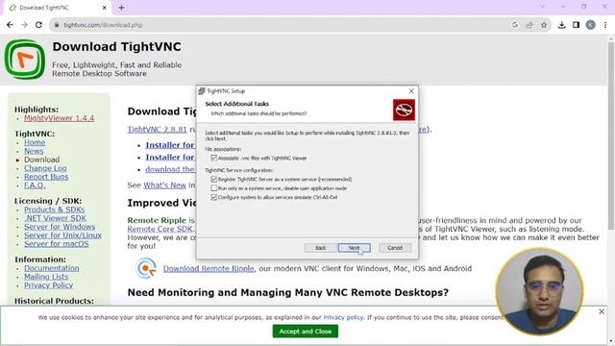Enable Run only as a system service
This screenshot has width=615, height=346.
pos(213,188)
